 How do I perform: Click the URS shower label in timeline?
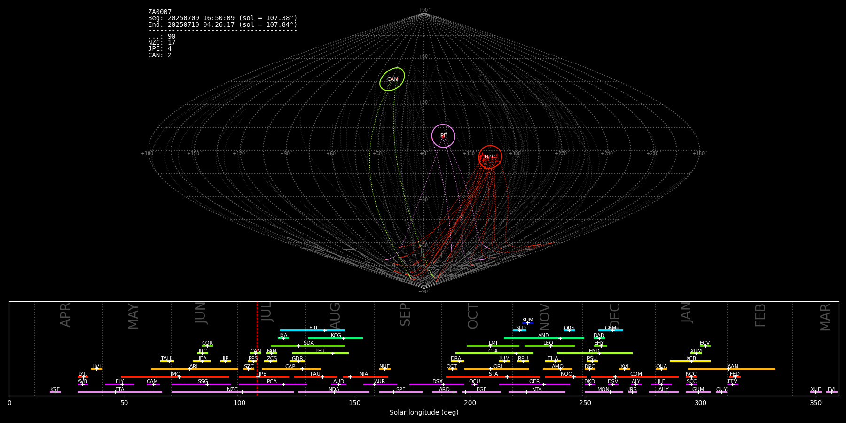tap(631, 390)
